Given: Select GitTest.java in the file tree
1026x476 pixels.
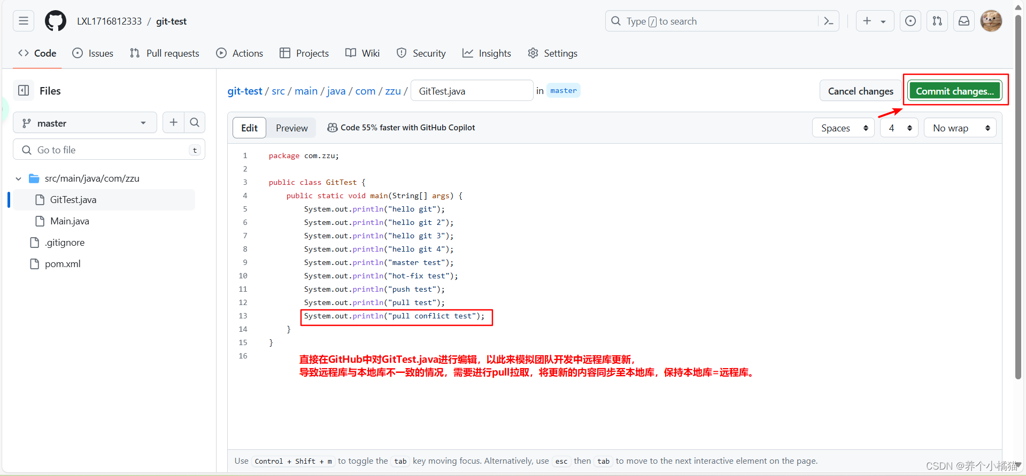Looking at the screenshot, I should pos(104,200).
